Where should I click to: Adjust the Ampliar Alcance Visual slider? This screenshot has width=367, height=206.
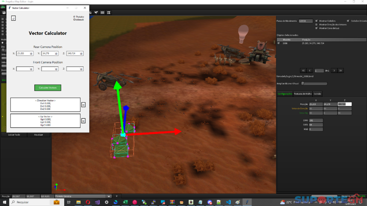coord(302,84)
